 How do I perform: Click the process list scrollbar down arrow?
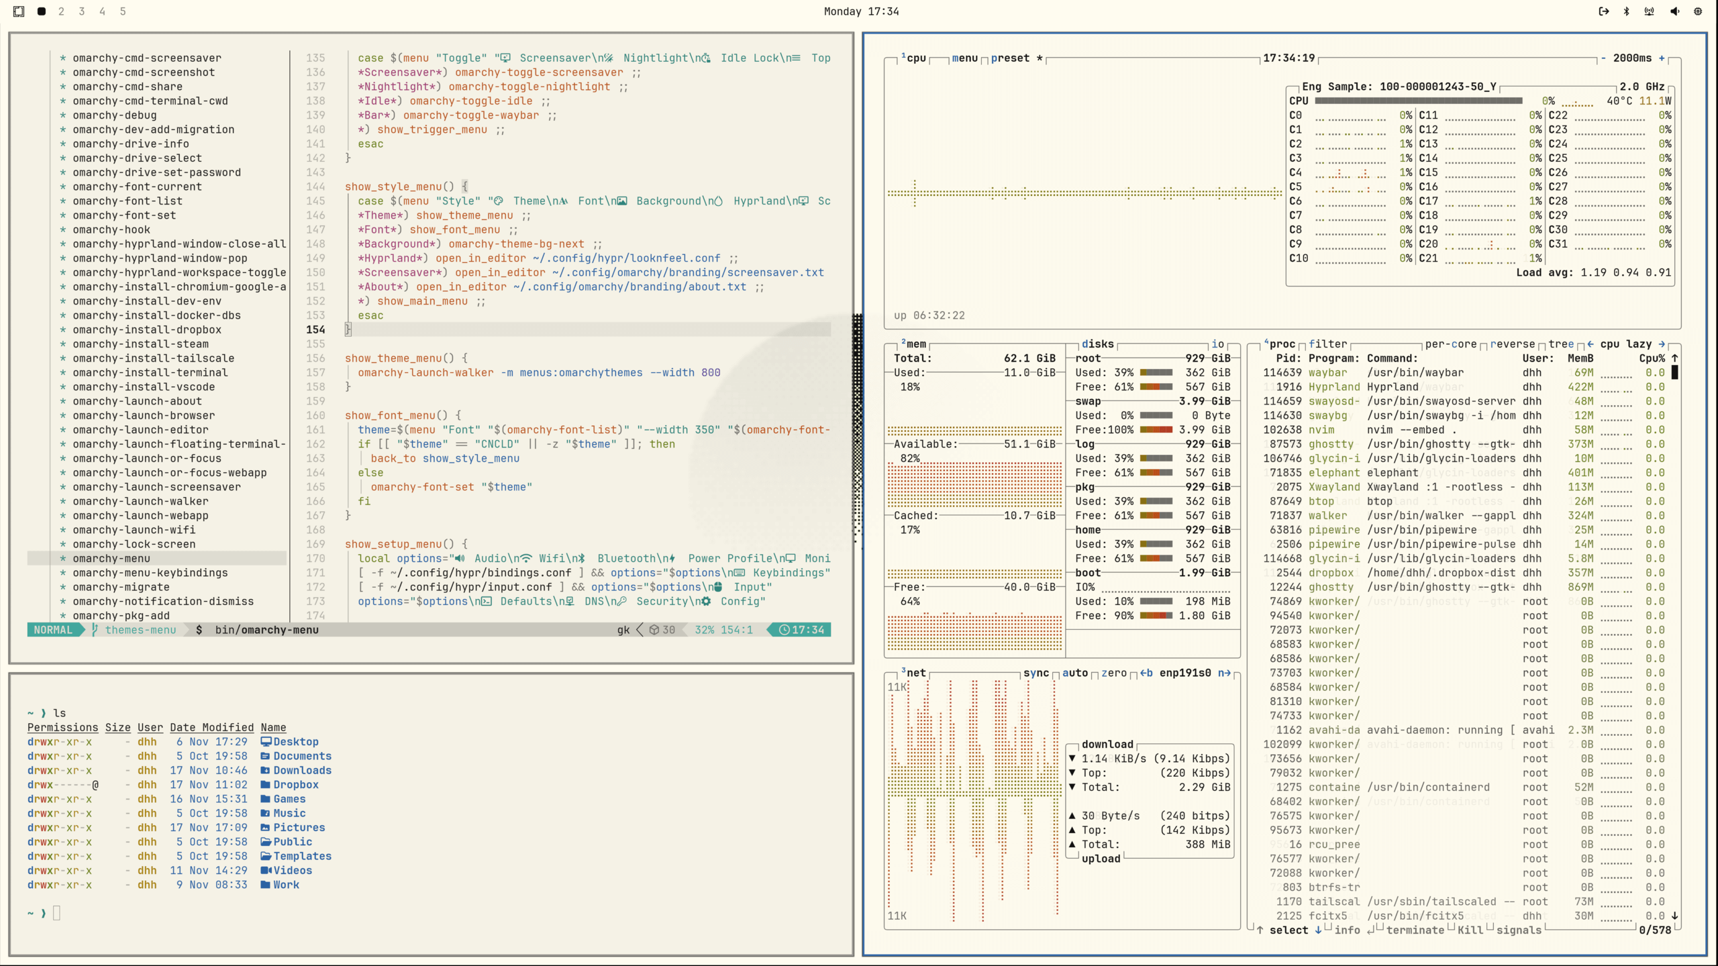(x=1674, y=916)
